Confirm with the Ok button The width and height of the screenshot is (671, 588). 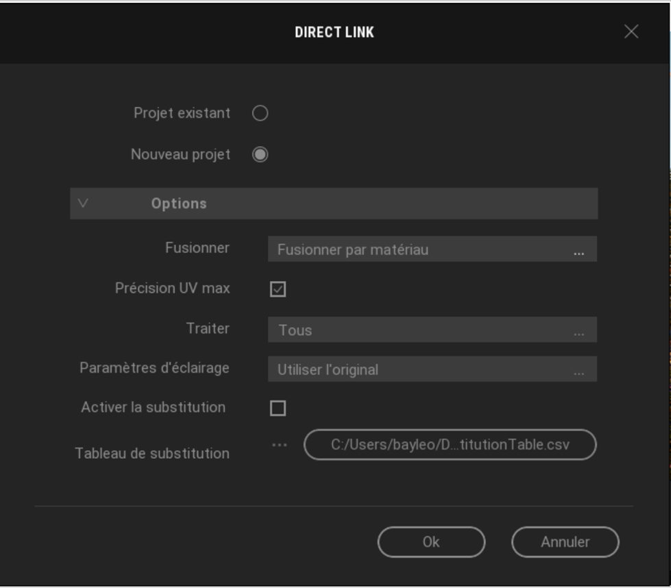coord(431,542)
